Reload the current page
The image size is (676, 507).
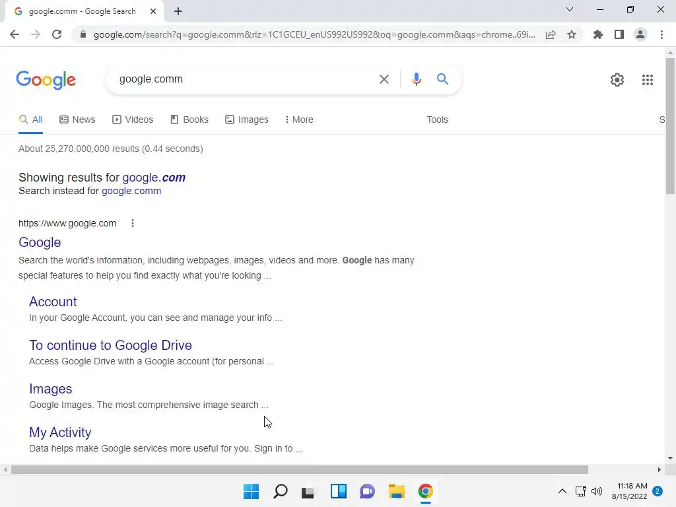pyautogui.click(x=57, y=34)
